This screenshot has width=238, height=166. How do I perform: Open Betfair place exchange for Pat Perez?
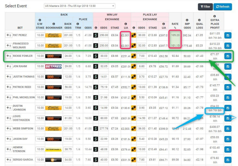tap(134, 35)
